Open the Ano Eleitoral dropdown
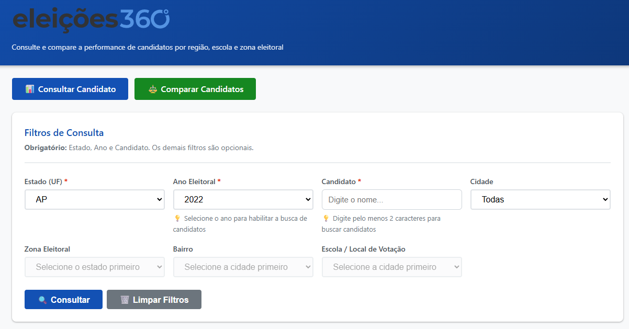This screenshot has width=629, height=329. 243,199
